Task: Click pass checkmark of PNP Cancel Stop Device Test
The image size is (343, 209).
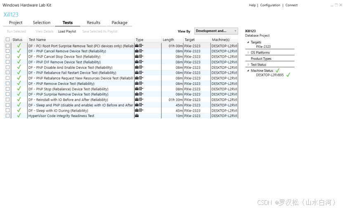Action: pos(19,56)
